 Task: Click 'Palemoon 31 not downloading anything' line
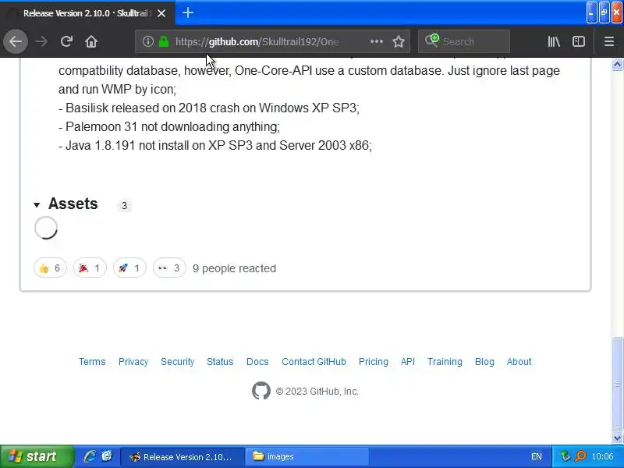coord(169,126)
